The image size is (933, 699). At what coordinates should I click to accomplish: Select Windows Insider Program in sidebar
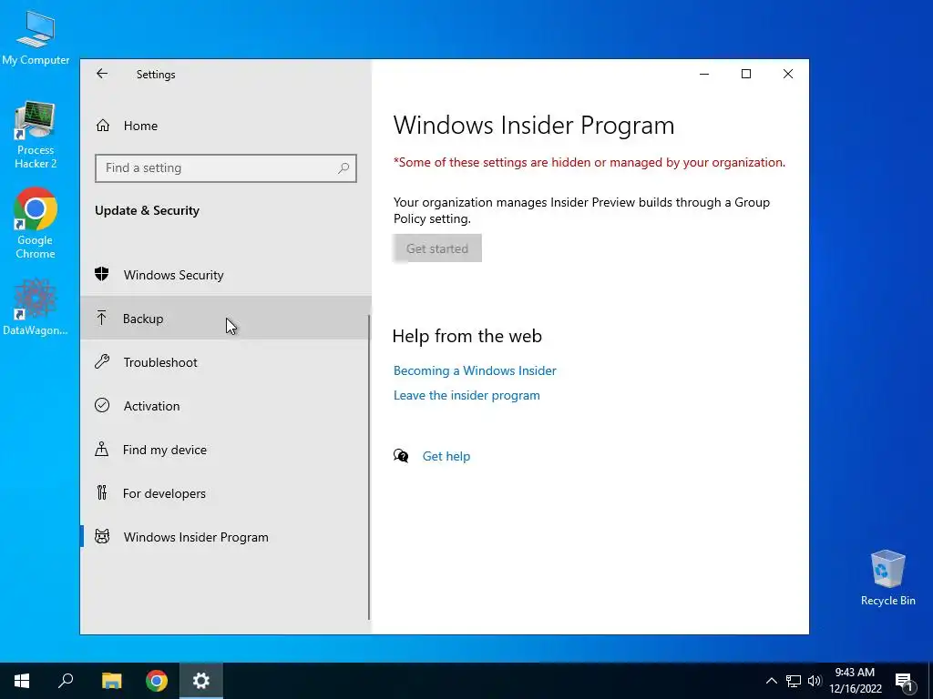226,537
